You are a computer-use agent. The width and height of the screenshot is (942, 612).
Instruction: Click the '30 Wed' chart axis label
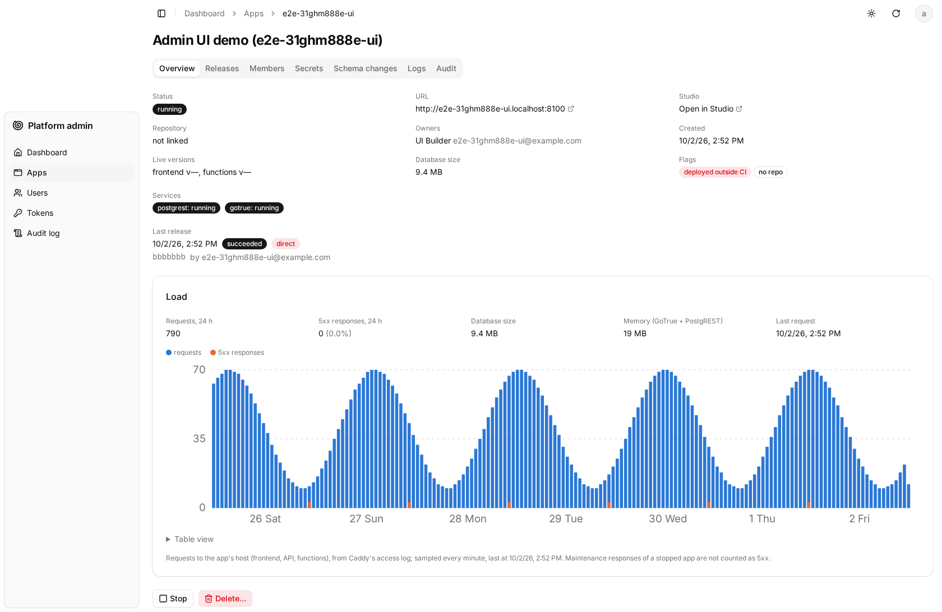tap(668, 519)
